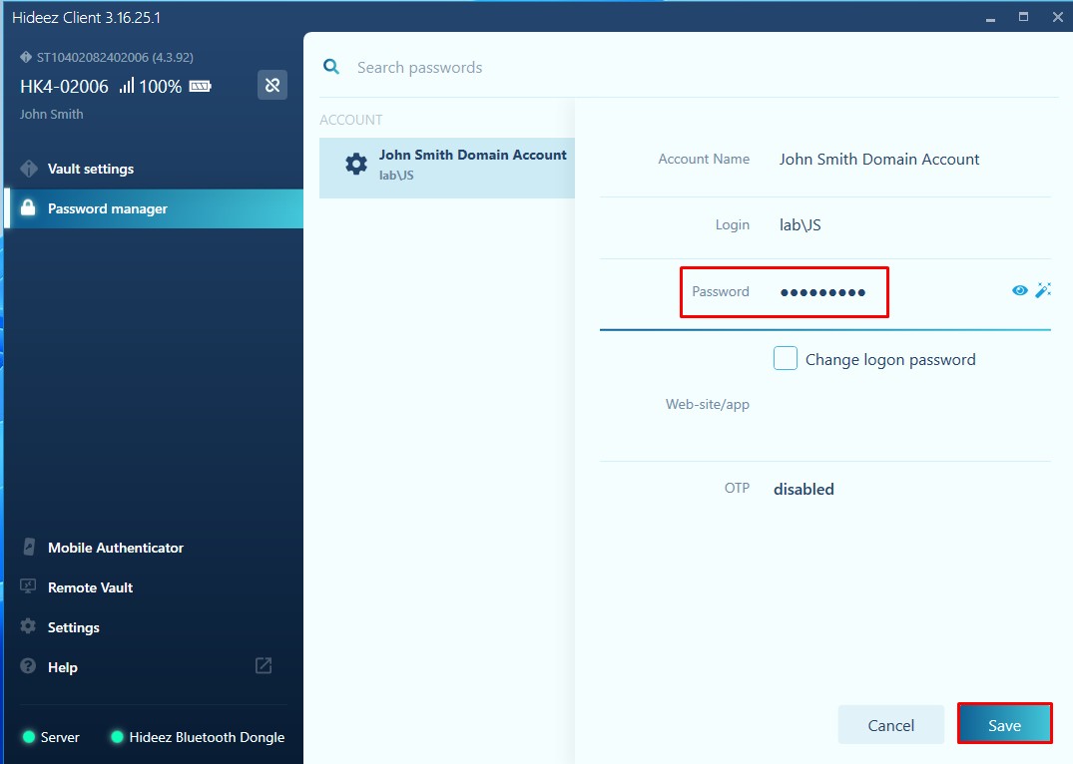Click the gear icon of John Smith account
1073x764 pixels.
pyautogui.click(x=356, y=165)
